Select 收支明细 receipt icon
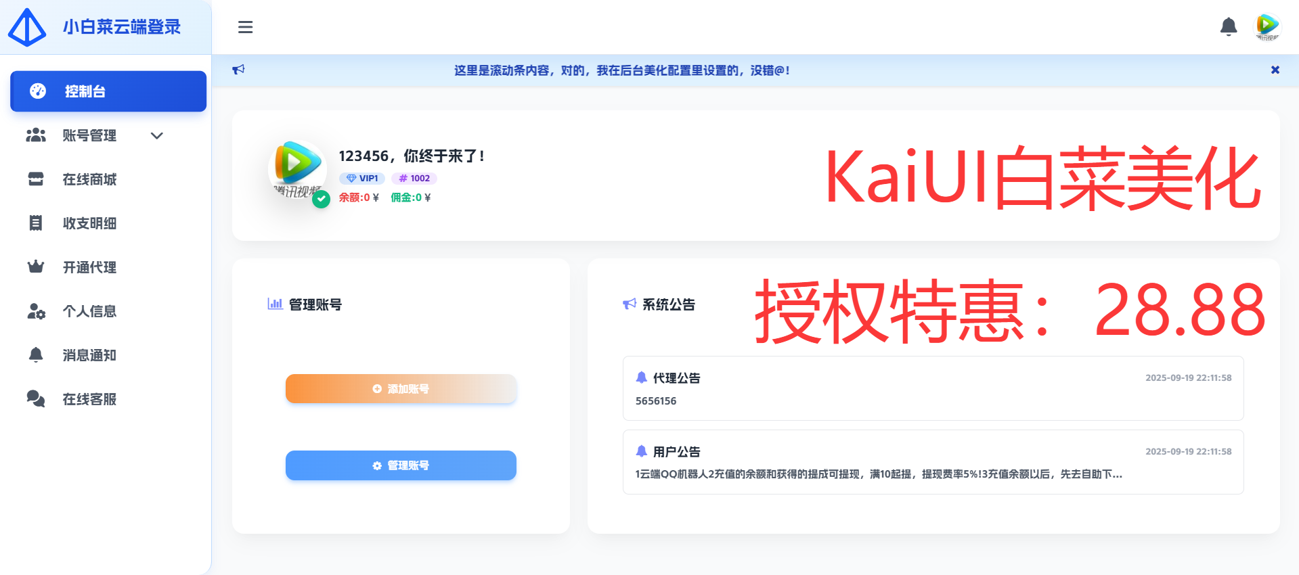The width and height of the screenshot is (1299, 575). tap(36, 223)
